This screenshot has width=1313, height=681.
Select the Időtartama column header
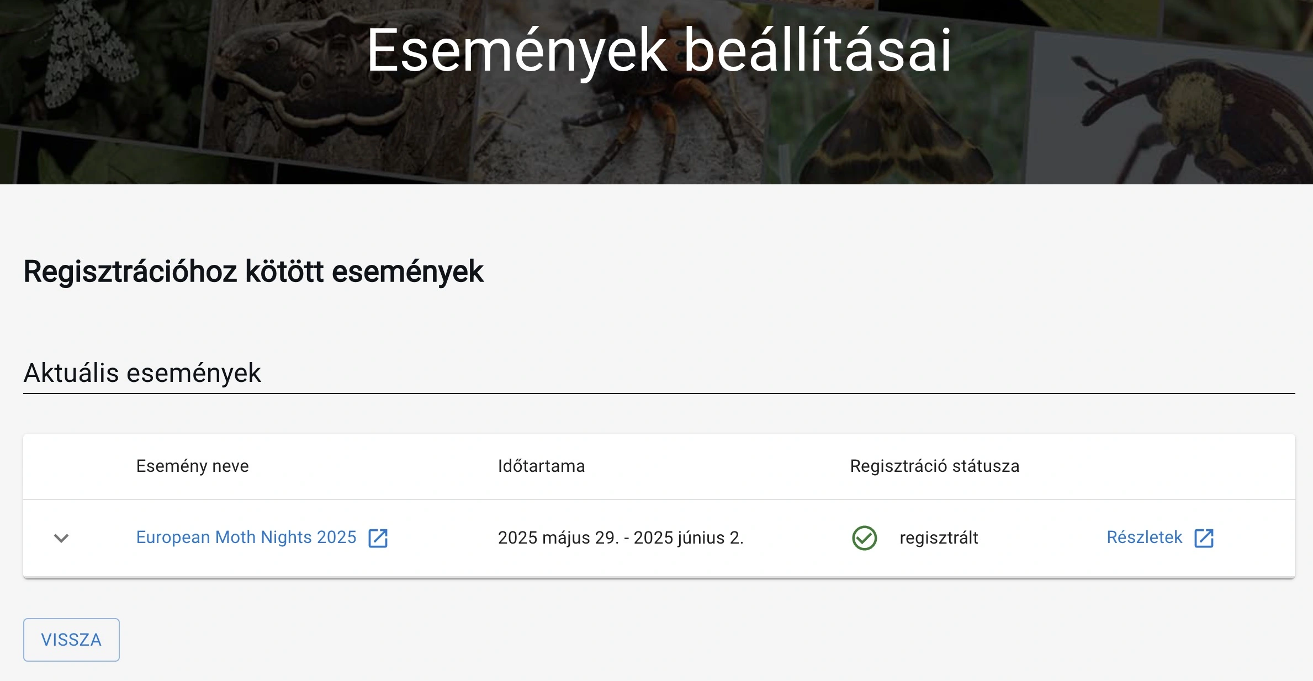click(541, 466)
